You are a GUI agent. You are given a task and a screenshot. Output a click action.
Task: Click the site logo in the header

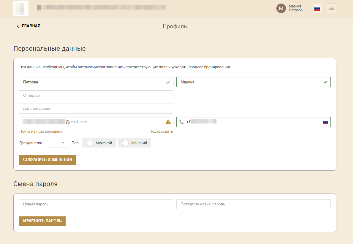(21, 8)
